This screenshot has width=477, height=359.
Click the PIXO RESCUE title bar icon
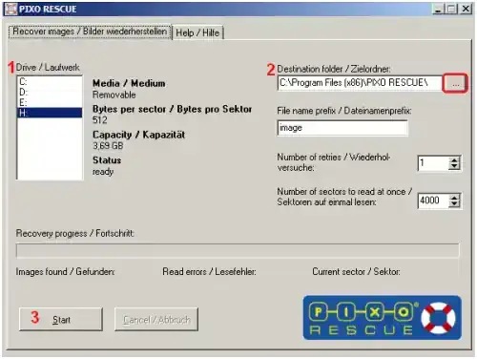tap(10, 10)
